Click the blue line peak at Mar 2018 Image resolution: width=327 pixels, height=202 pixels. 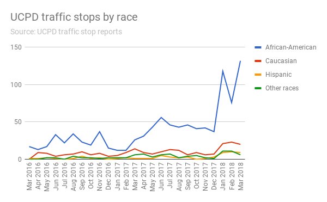pyautogui.click(x=240, y=61)
